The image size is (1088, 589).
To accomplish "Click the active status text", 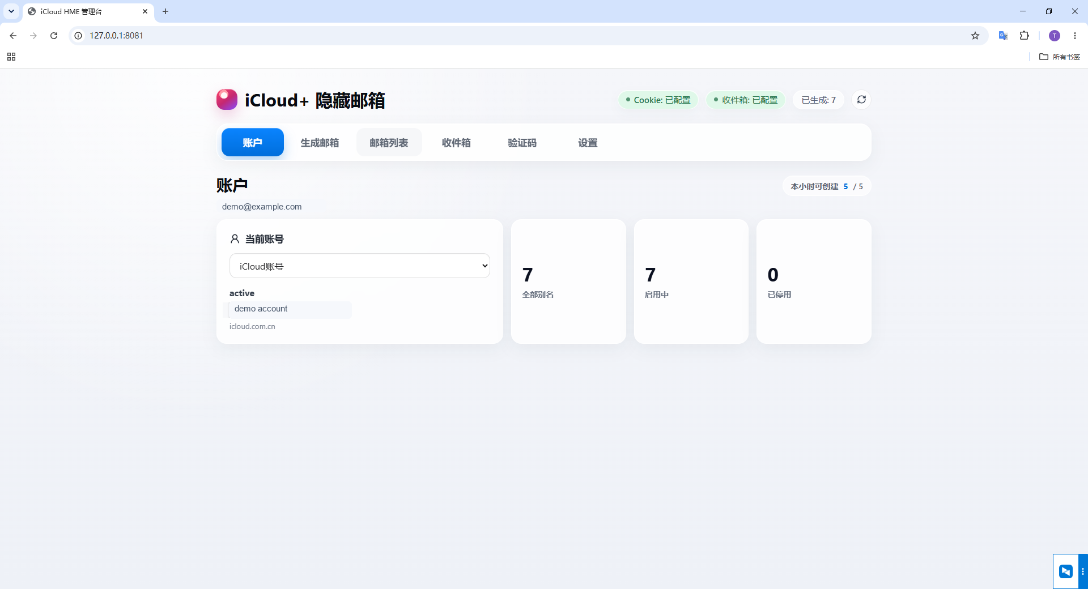I will click(x=242, y=293).
